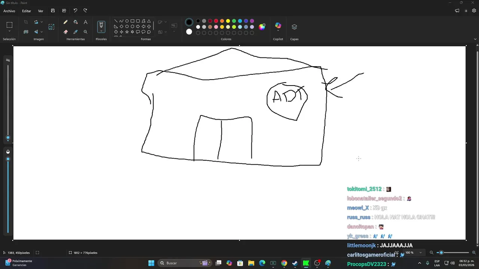Click the zoom in magnifier icon

click(474, 253)
